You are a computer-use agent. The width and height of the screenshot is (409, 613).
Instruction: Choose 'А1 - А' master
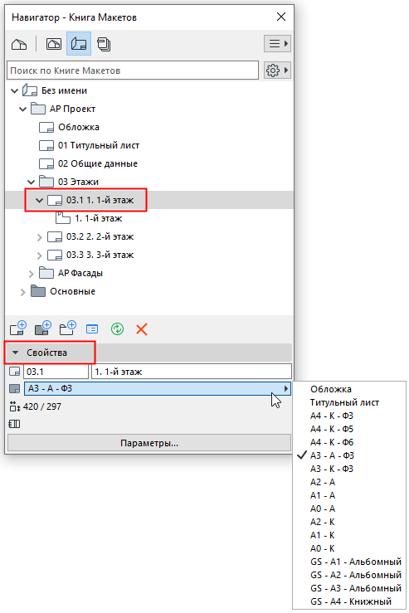pyautogui.click(x=323, y=496)
